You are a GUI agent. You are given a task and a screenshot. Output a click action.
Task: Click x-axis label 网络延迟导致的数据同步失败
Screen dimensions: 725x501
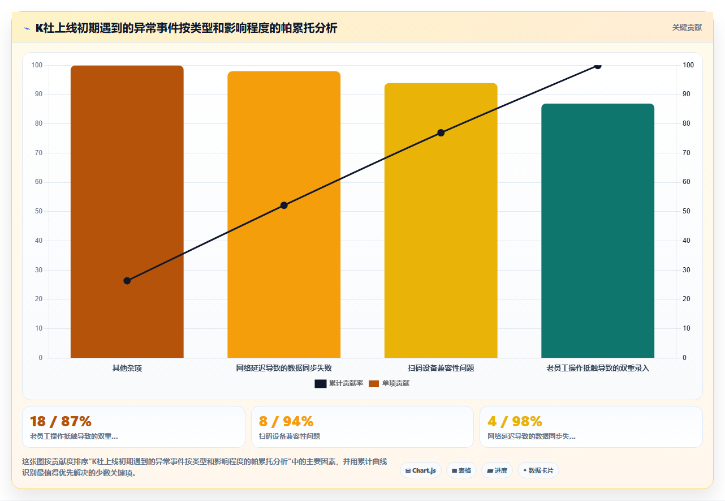coord(284,368)
